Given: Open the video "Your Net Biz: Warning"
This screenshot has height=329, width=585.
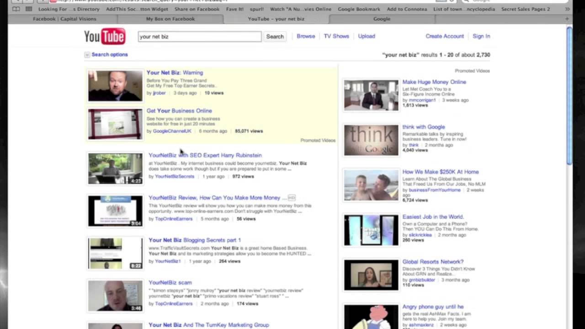Looking at the screenshot, I should tap(175, 73).
